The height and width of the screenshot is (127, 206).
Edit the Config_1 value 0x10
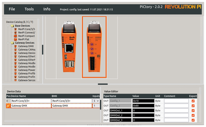tap(143, 101)
